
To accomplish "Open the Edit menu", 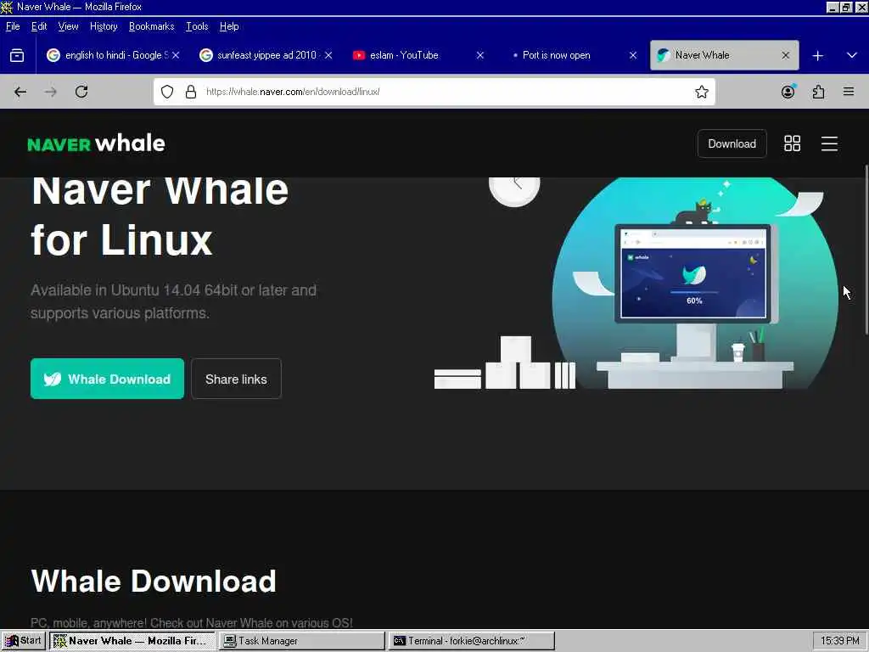I will pos(39,26).
